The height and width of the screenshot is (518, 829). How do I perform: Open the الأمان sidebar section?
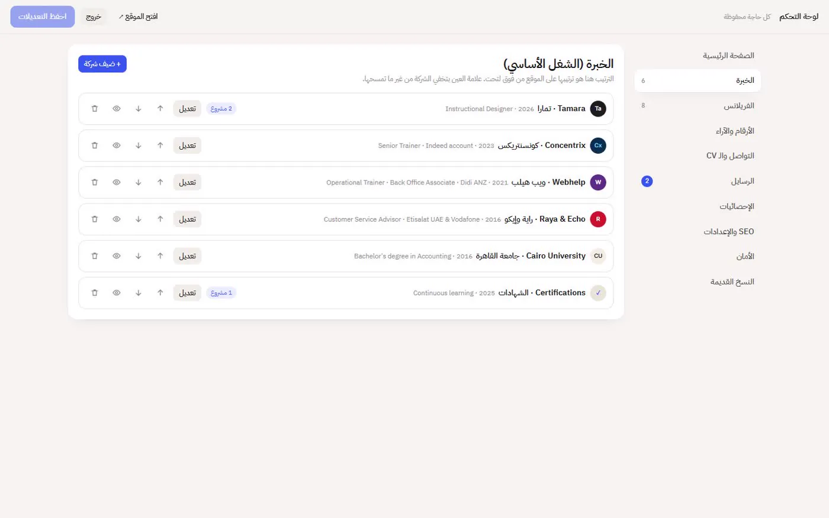pos(698,257)
